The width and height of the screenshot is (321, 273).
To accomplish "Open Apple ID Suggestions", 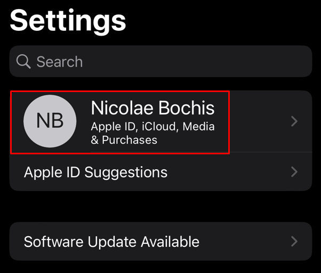I will [160, 172].
